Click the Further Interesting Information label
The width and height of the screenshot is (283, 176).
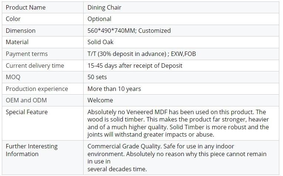click(31, 150)
